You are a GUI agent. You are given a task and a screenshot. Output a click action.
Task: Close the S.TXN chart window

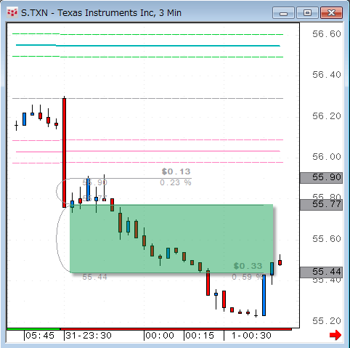[x=331, y=13]
